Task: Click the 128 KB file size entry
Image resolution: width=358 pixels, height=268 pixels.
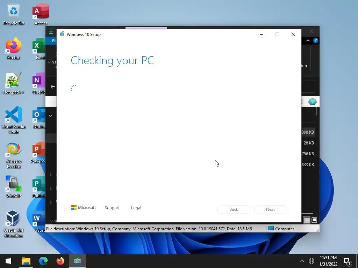Action: pos(308,143)
